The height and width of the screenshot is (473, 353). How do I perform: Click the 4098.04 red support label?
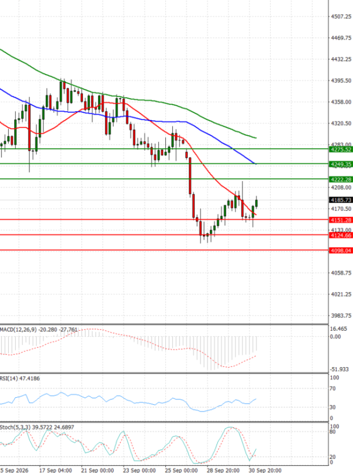tap(341, 251)
